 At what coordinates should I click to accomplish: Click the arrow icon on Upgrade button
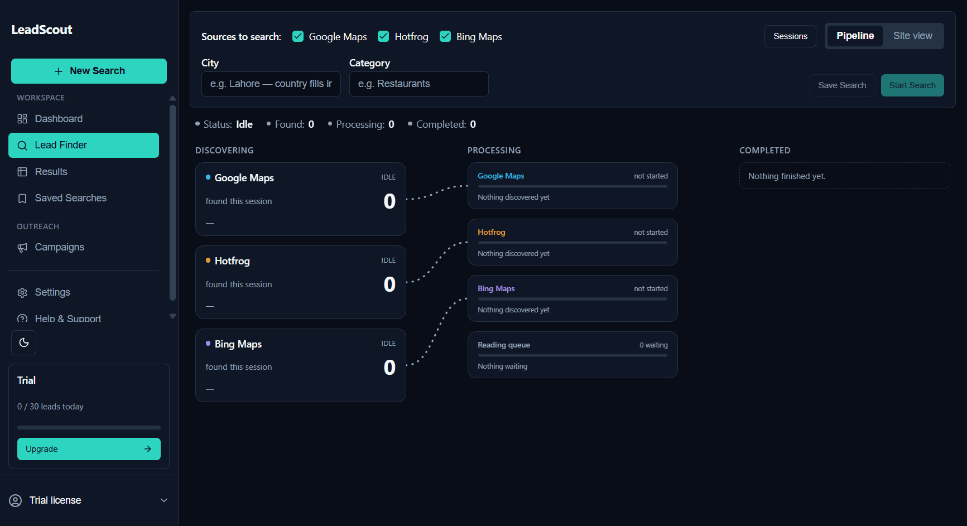[x=148, y=449]
